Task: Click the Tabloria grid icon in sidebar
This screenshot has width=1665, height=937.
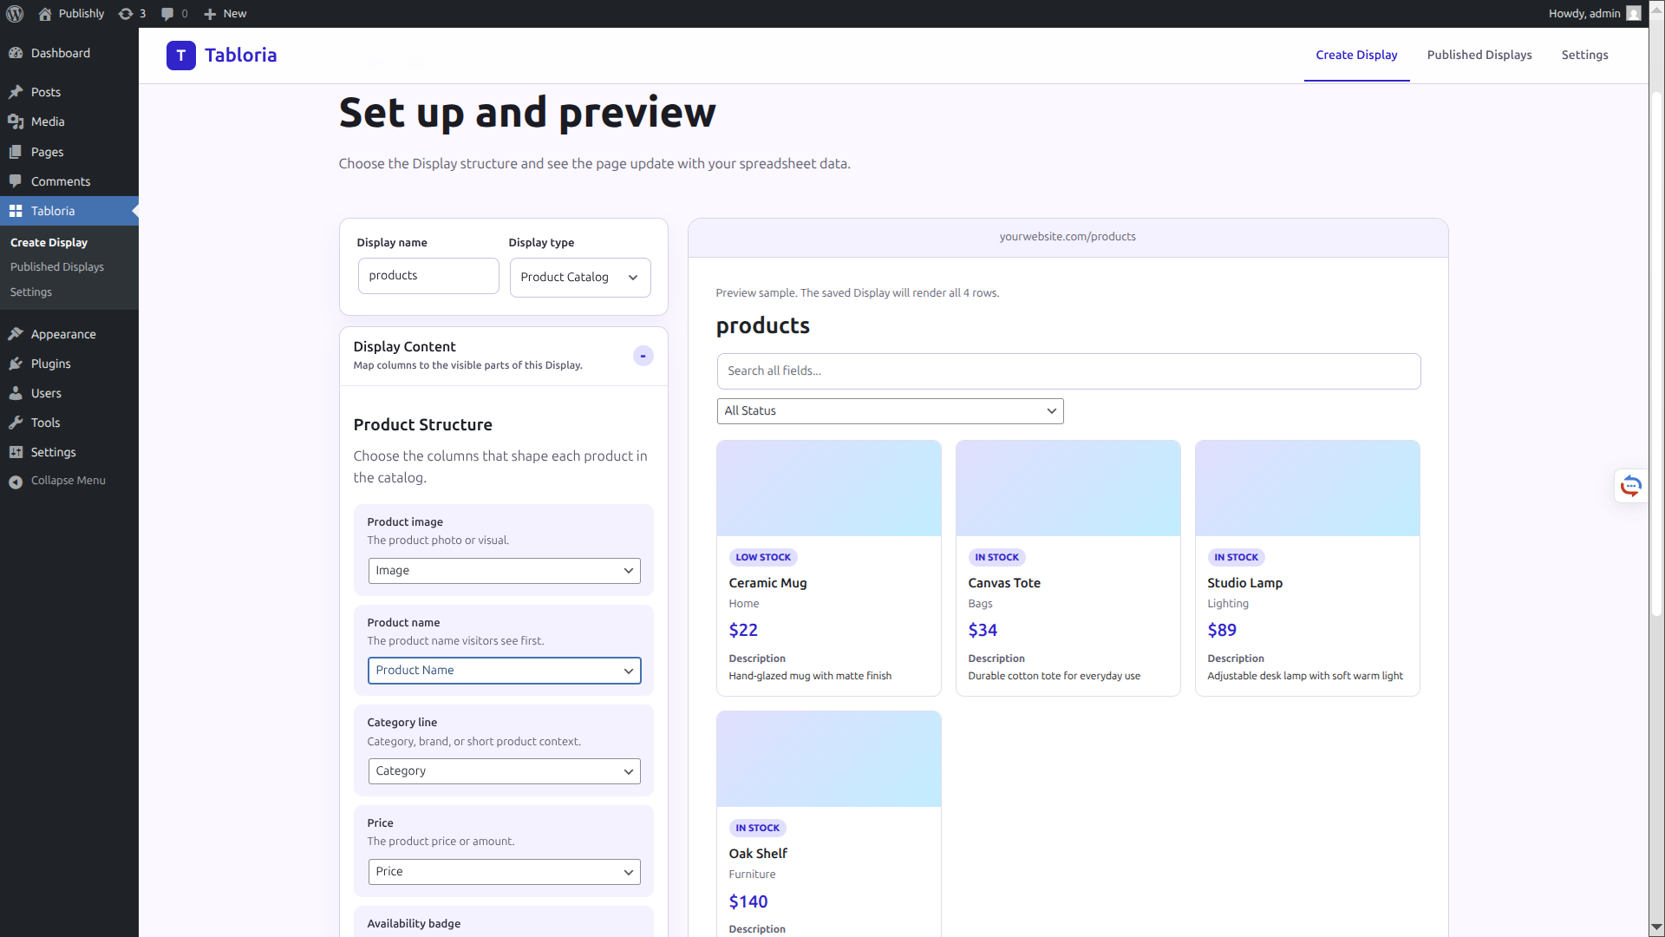Action: pyautogui.click(x=16, y=211)
